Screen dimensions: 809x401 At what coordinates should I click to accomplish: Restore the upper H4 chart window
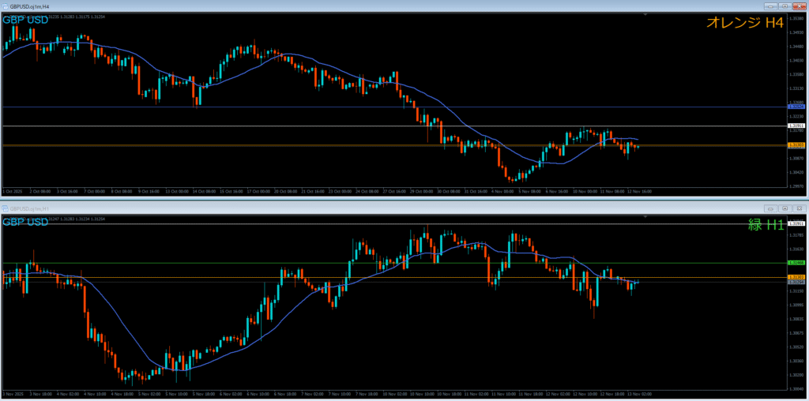pos(784,6)
